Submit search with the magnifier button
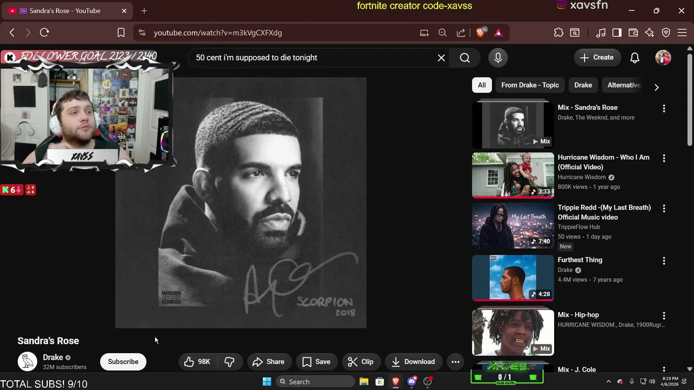The width and height of the screenshot is (694, 390). 465,57
